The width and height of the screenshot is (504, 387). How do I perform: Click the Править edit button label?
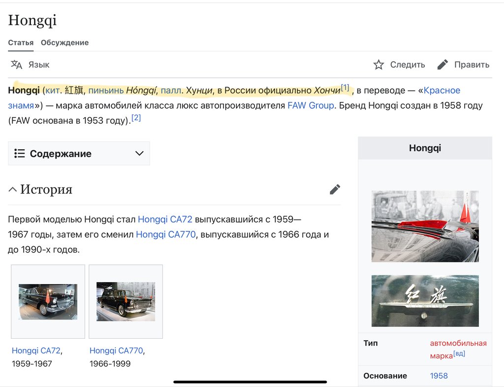[472, 64]
